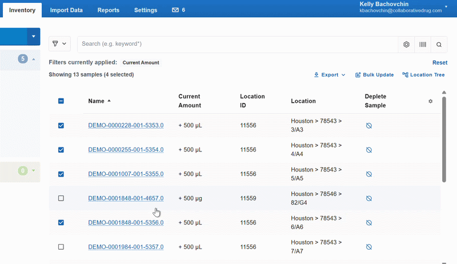Viewport: 457px width, 264px height.
Task: Open the Settings tab
Action: click(146, 10)
